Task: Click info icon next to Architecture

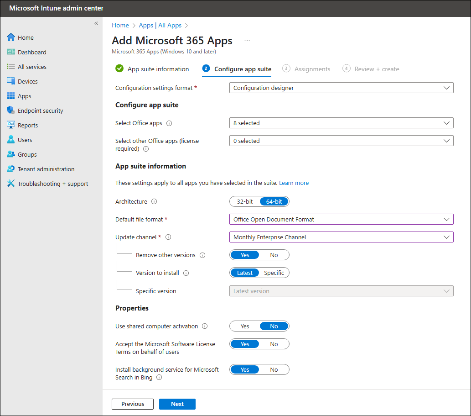Action: click(154, 201)
